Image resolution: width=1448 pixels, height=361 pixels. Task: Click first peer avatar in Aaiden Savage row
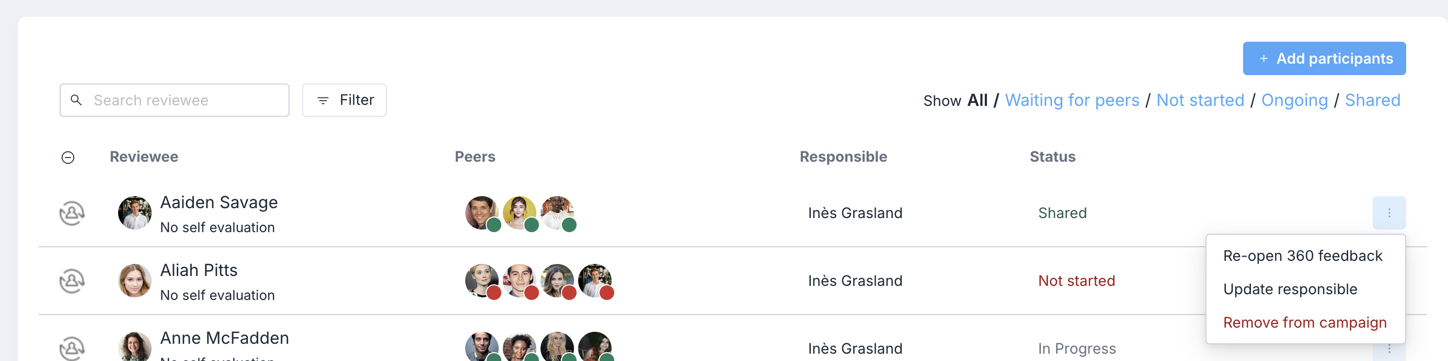click(x=482, y=213)
